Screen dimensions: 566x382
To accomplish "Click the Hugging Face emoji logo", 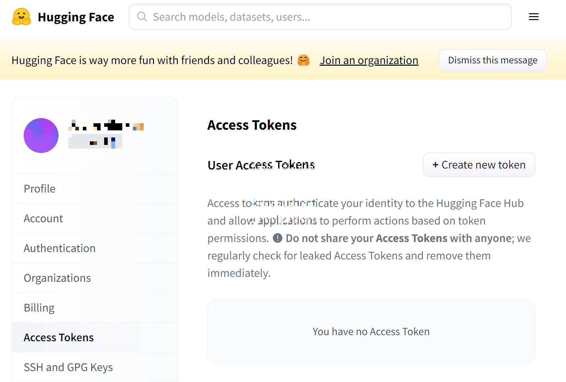I will click(21, 16).
